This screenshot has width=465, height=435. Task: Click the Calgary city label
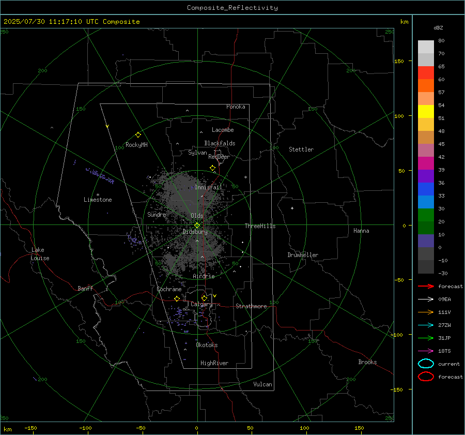202,304
